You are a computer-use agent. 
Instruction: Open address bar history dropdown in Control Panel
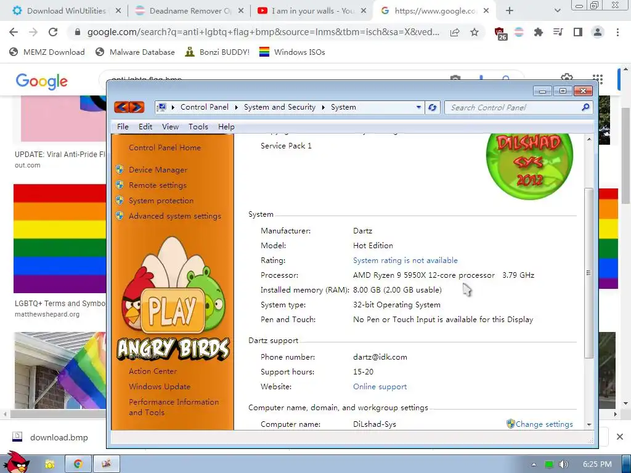click(x=418, y=107)
